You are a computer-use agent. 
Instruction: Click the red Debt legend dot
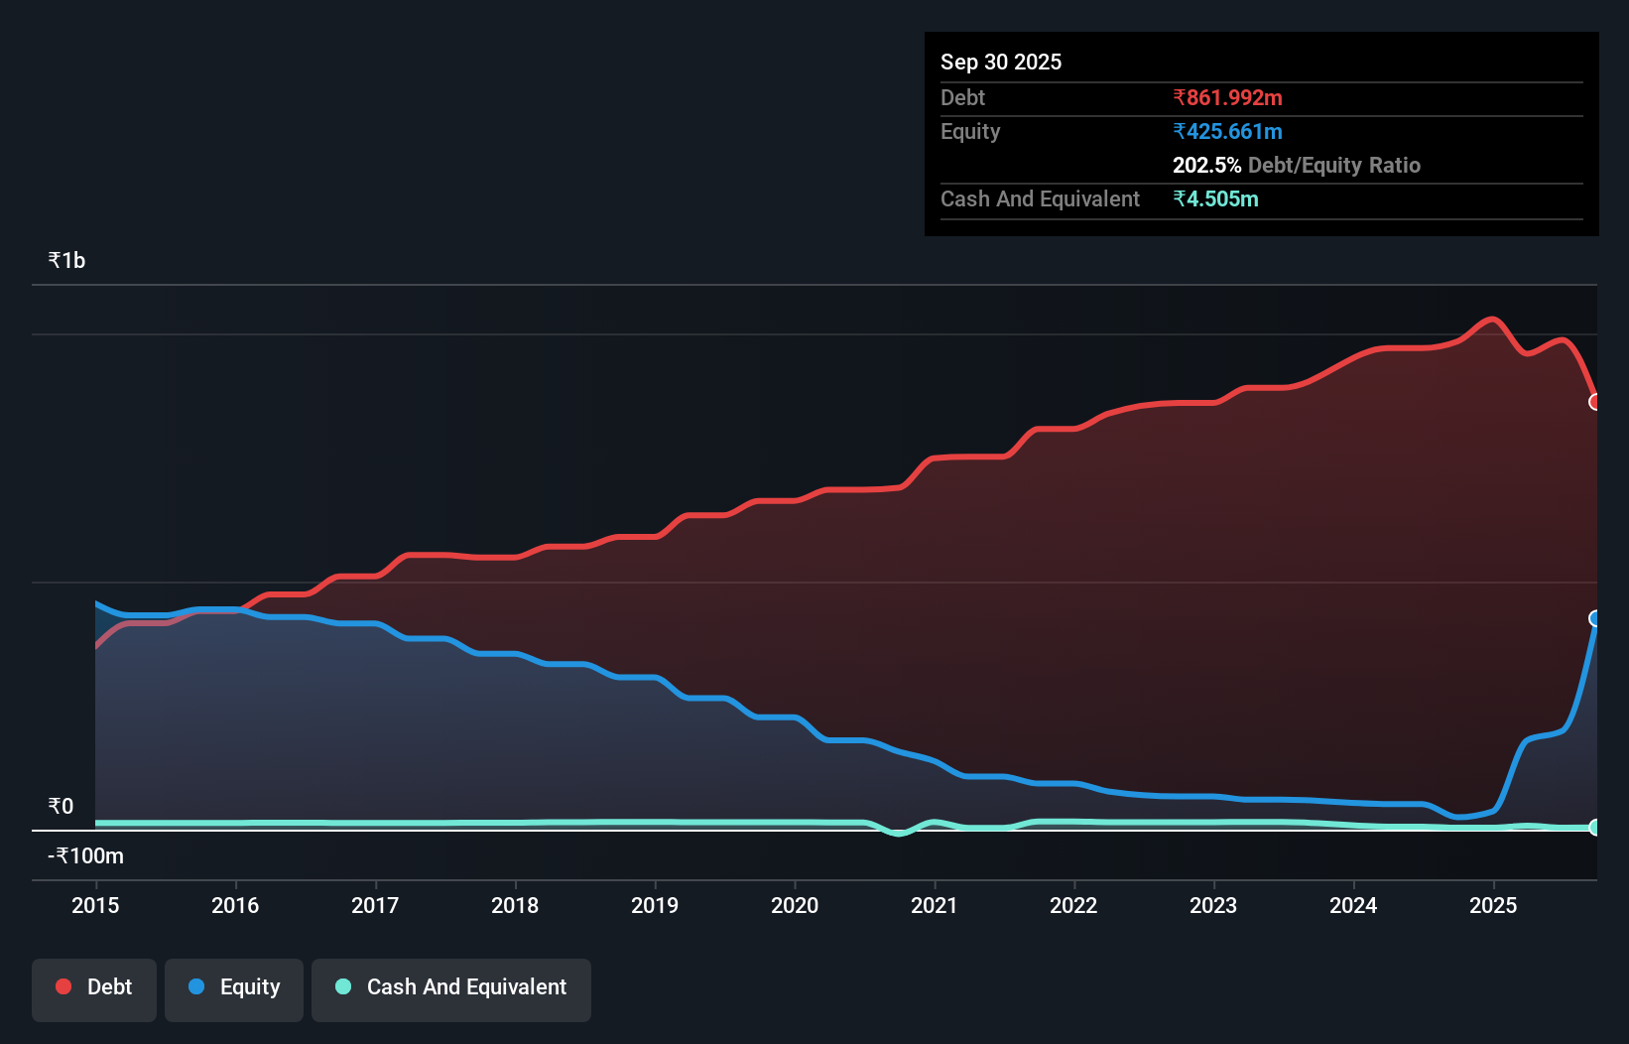click(63, 986)
